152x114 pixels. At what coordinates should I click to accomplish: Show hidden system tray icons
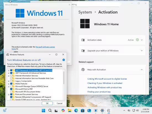[x=124, y=110]
